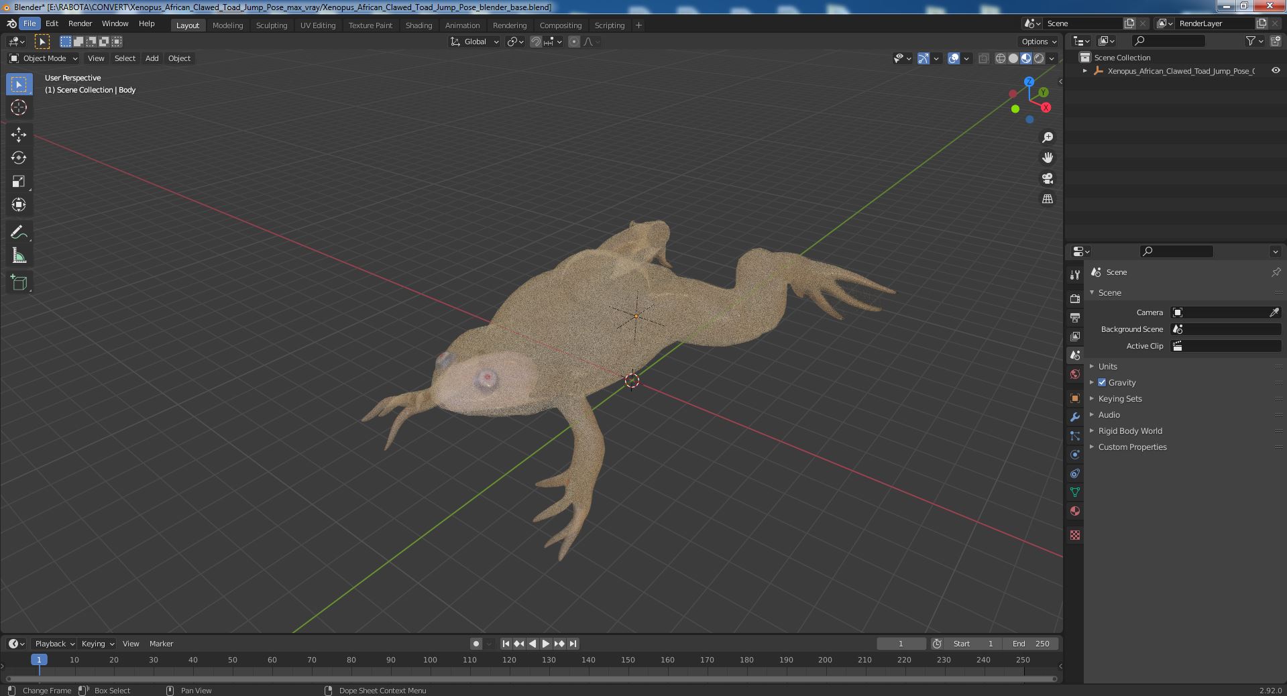
Task: Switch to wireframe shading
Action: [1001, 58]
